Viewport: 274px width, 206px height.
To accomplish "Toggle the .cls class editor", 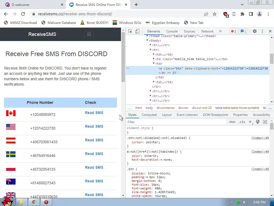I will (x=242, y=122).
